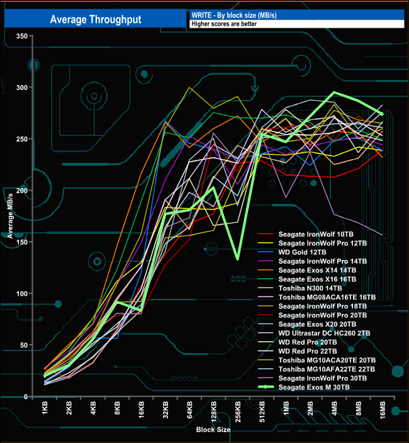409x443 pixels.
Task: Select the Toshiba MG08ACA16TE 16TB legend label
Action: (327, 298)
